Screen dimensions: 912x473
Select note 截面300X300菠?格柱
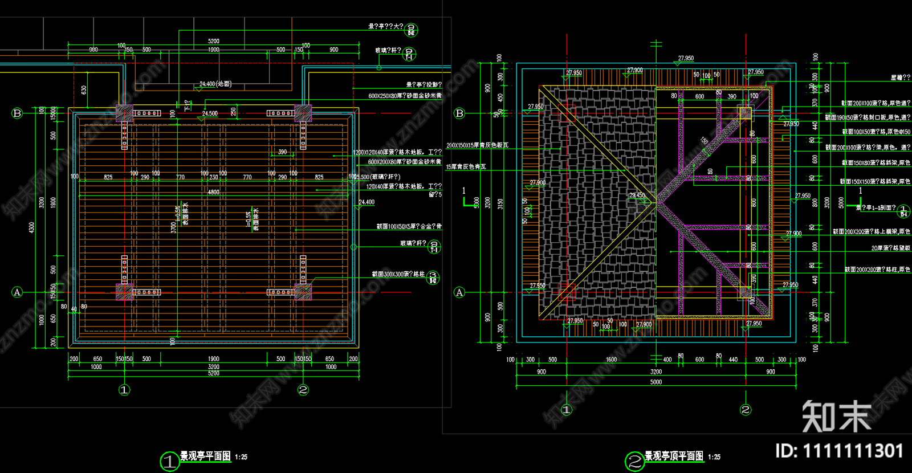pos(398,274)
